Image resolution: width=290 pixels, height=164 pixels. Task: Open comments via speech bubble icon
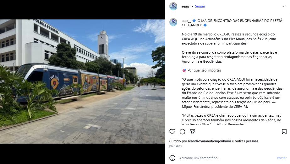(182, 131)
